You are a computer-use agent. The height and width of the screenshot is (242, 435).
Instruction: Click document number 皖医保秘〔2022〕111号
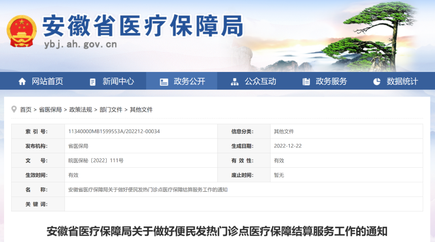tap(96, 160)
